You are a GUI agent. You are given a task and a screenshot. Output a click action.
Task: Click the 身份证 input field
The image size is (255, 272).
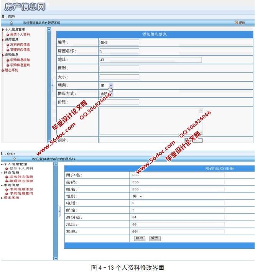click(177, 217)
